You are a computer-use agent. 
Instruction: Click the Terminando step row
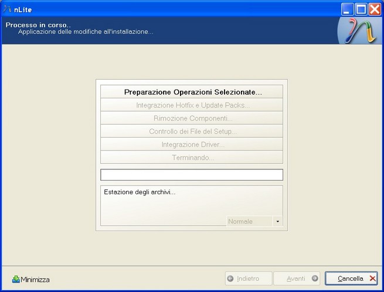(x=192, y=157)
